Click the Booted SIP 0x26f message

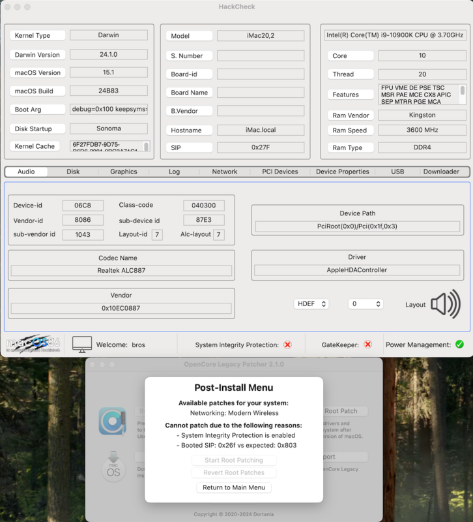(x=236, y=445)
